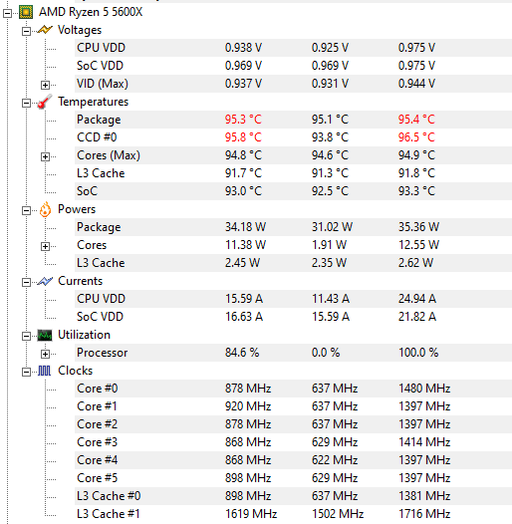Click the Clocks square-wave icon
The height and width of the screenshot is (524, 512).
click(x=45, y=371)
